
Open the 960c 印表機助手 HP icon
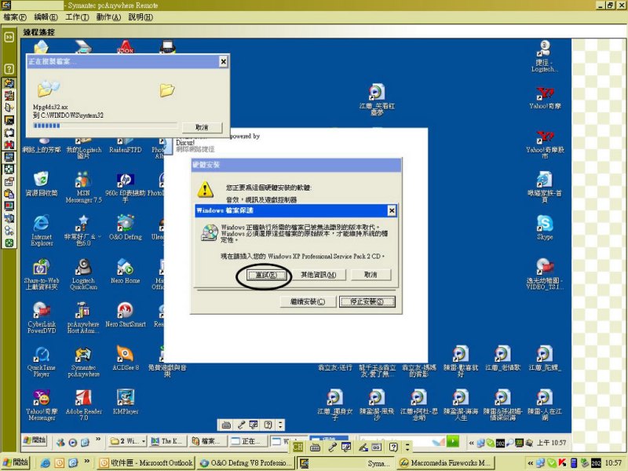point(126,187)
